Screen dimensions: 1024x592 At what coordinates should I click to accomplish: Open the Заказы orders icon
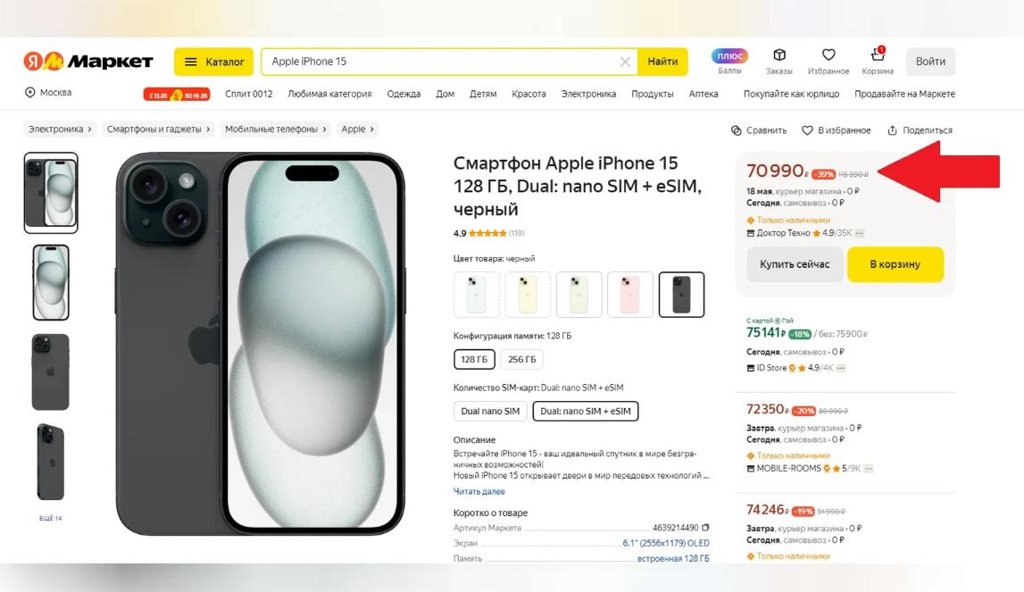(778, 56)
